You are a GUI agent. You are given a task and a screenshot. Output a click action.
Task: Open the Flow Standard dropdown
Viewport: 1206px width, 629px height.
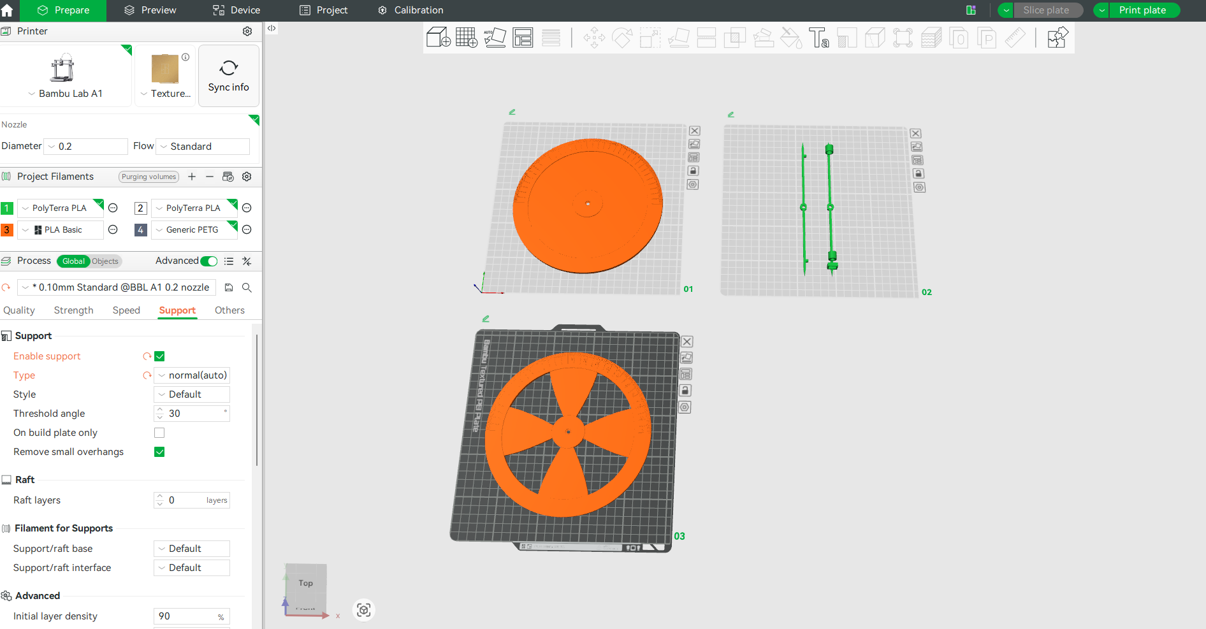pyautogui.click(x=203, y=147)
